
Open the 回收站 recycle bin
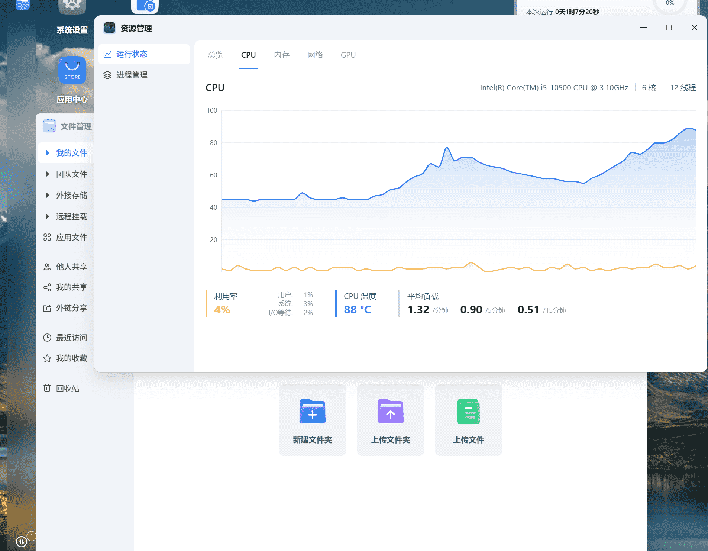[x=67, y=389]
